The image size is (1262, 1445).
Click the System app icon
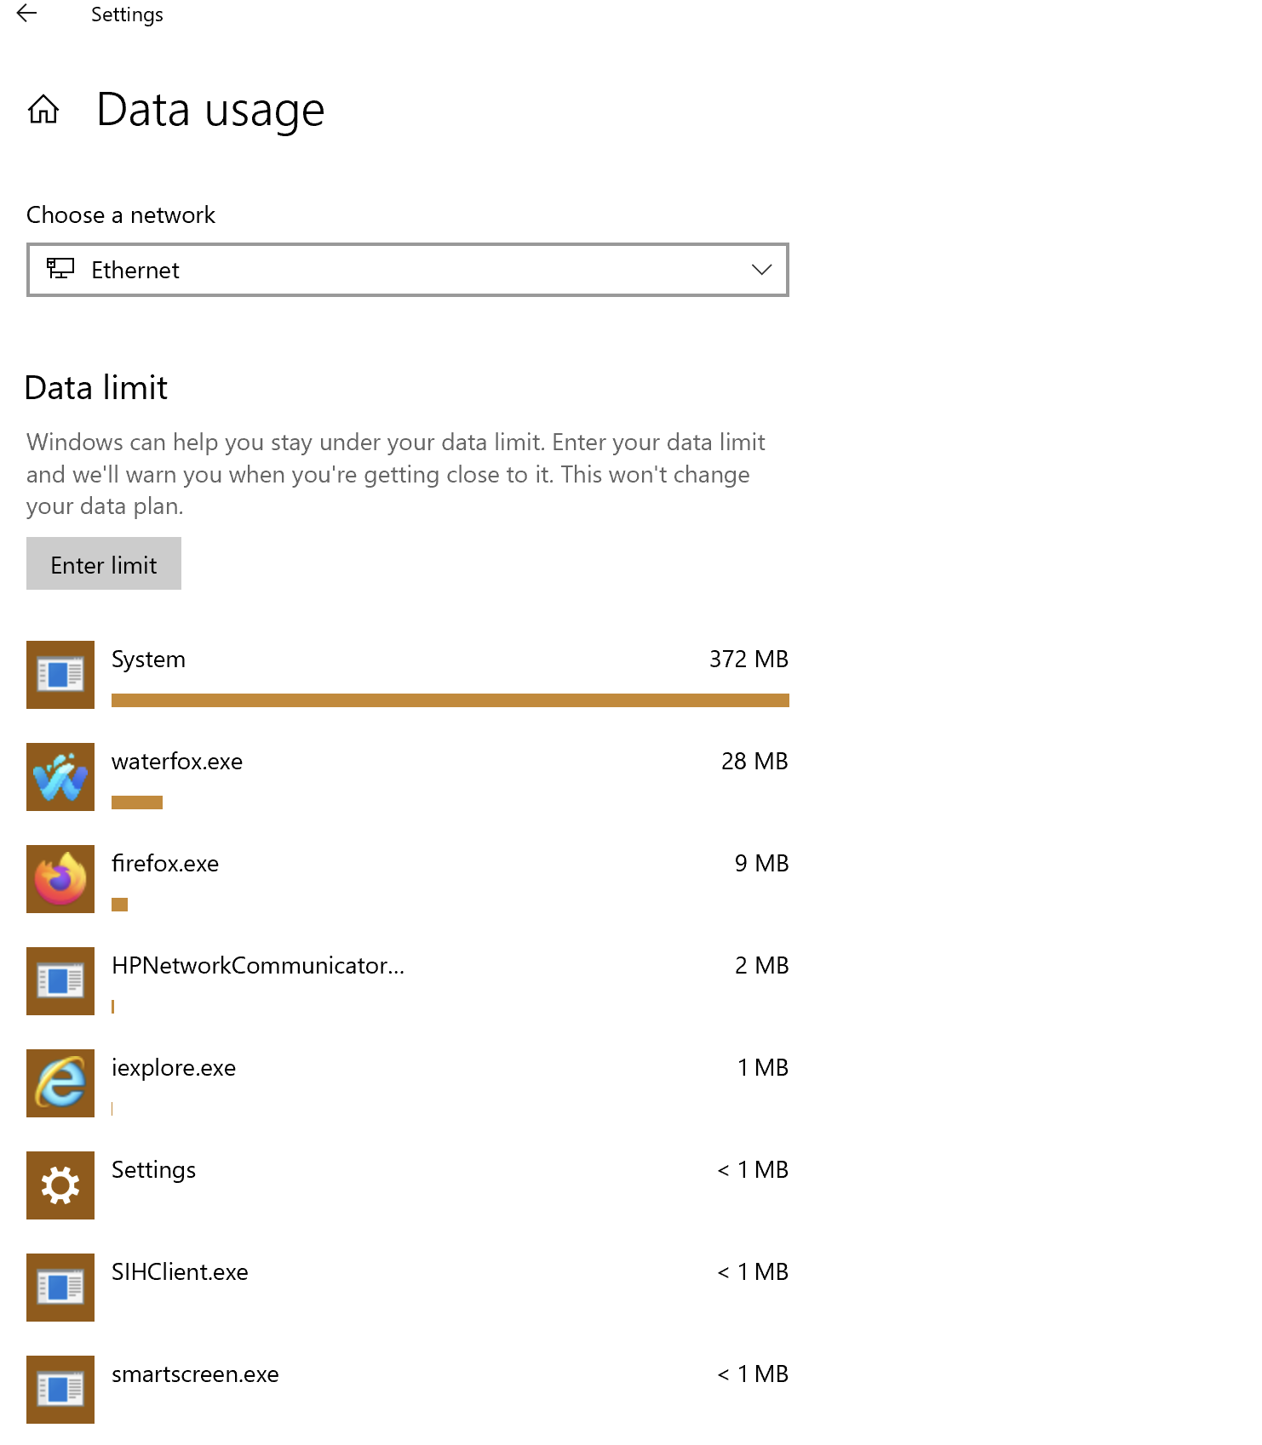click(60, 675)
